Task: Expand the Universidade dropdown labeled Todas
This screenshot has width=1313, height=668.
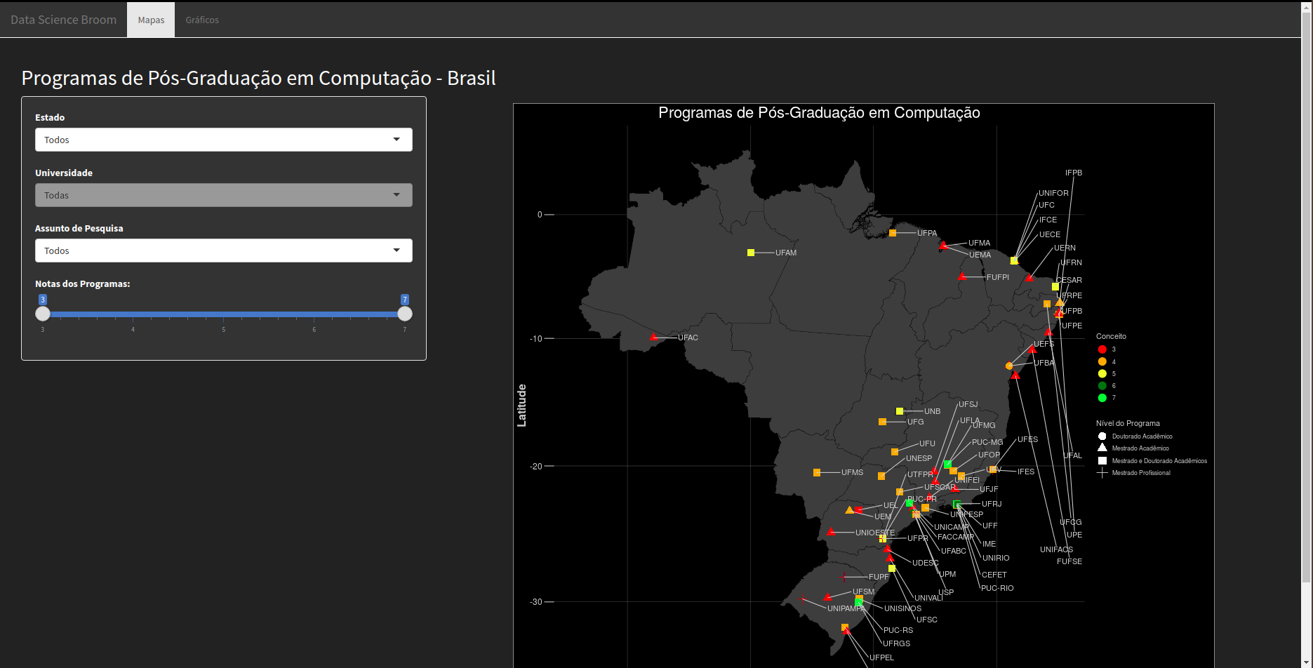Action: point(223,195)
